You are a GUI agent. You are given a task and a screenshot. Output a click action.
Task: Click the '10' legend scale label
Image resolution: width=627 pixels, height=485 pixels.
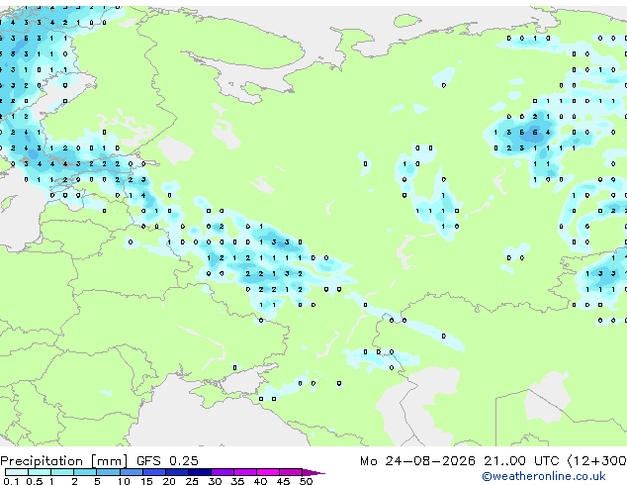pyautogui.click(x=124, y=481)
